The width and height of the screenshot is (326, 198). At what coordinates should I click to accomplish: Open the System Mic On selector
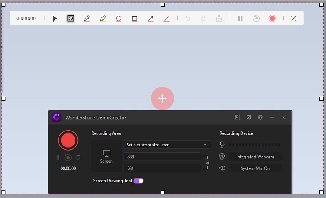point(255,168)
